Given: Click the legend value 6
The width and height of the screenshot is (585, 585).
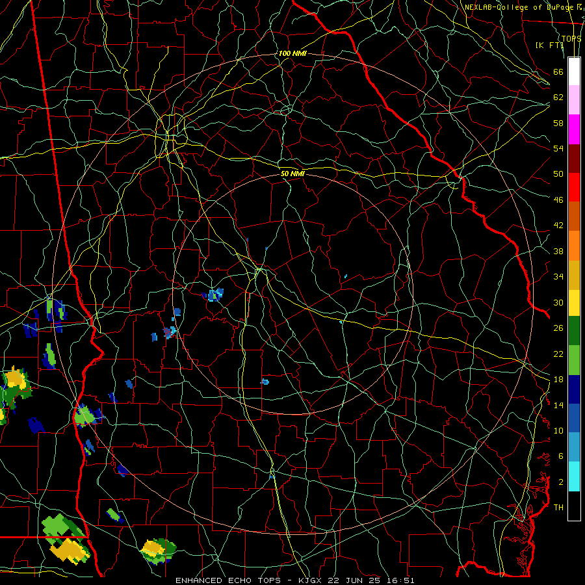Looking at the screenshot, I should coord(560,456).
